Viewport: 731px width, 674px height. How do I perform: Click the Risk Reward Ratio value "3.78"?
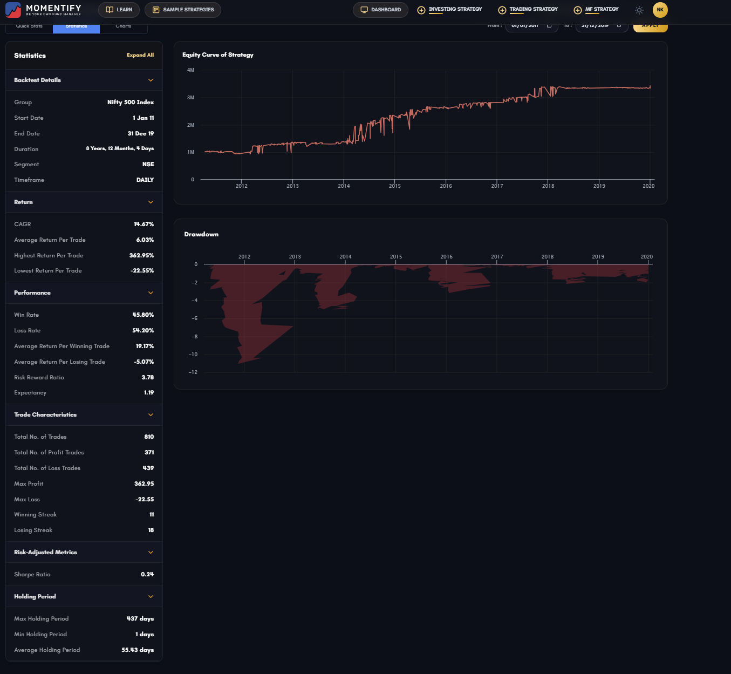(x=148, y=377)
